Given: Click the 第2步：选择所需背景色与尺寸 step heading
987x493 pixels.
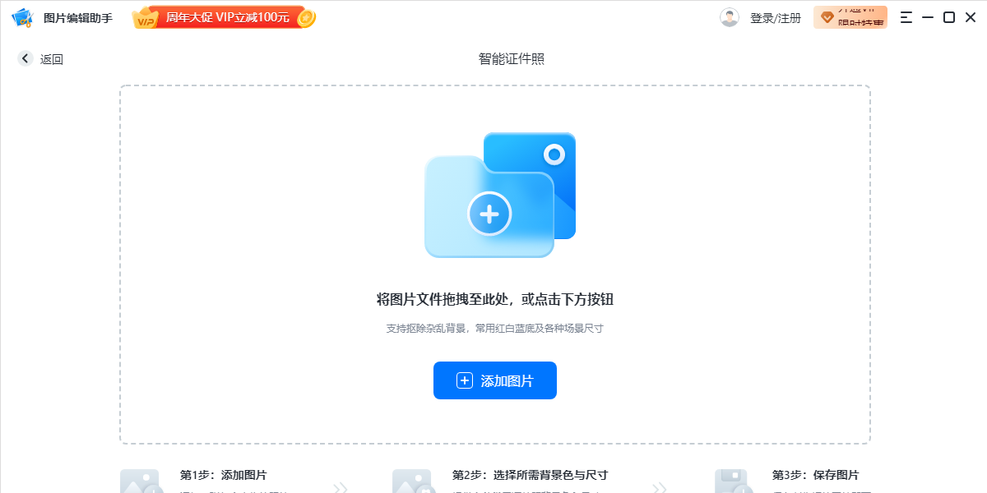Looking at the screenshot, I should (x=531, y=475).
